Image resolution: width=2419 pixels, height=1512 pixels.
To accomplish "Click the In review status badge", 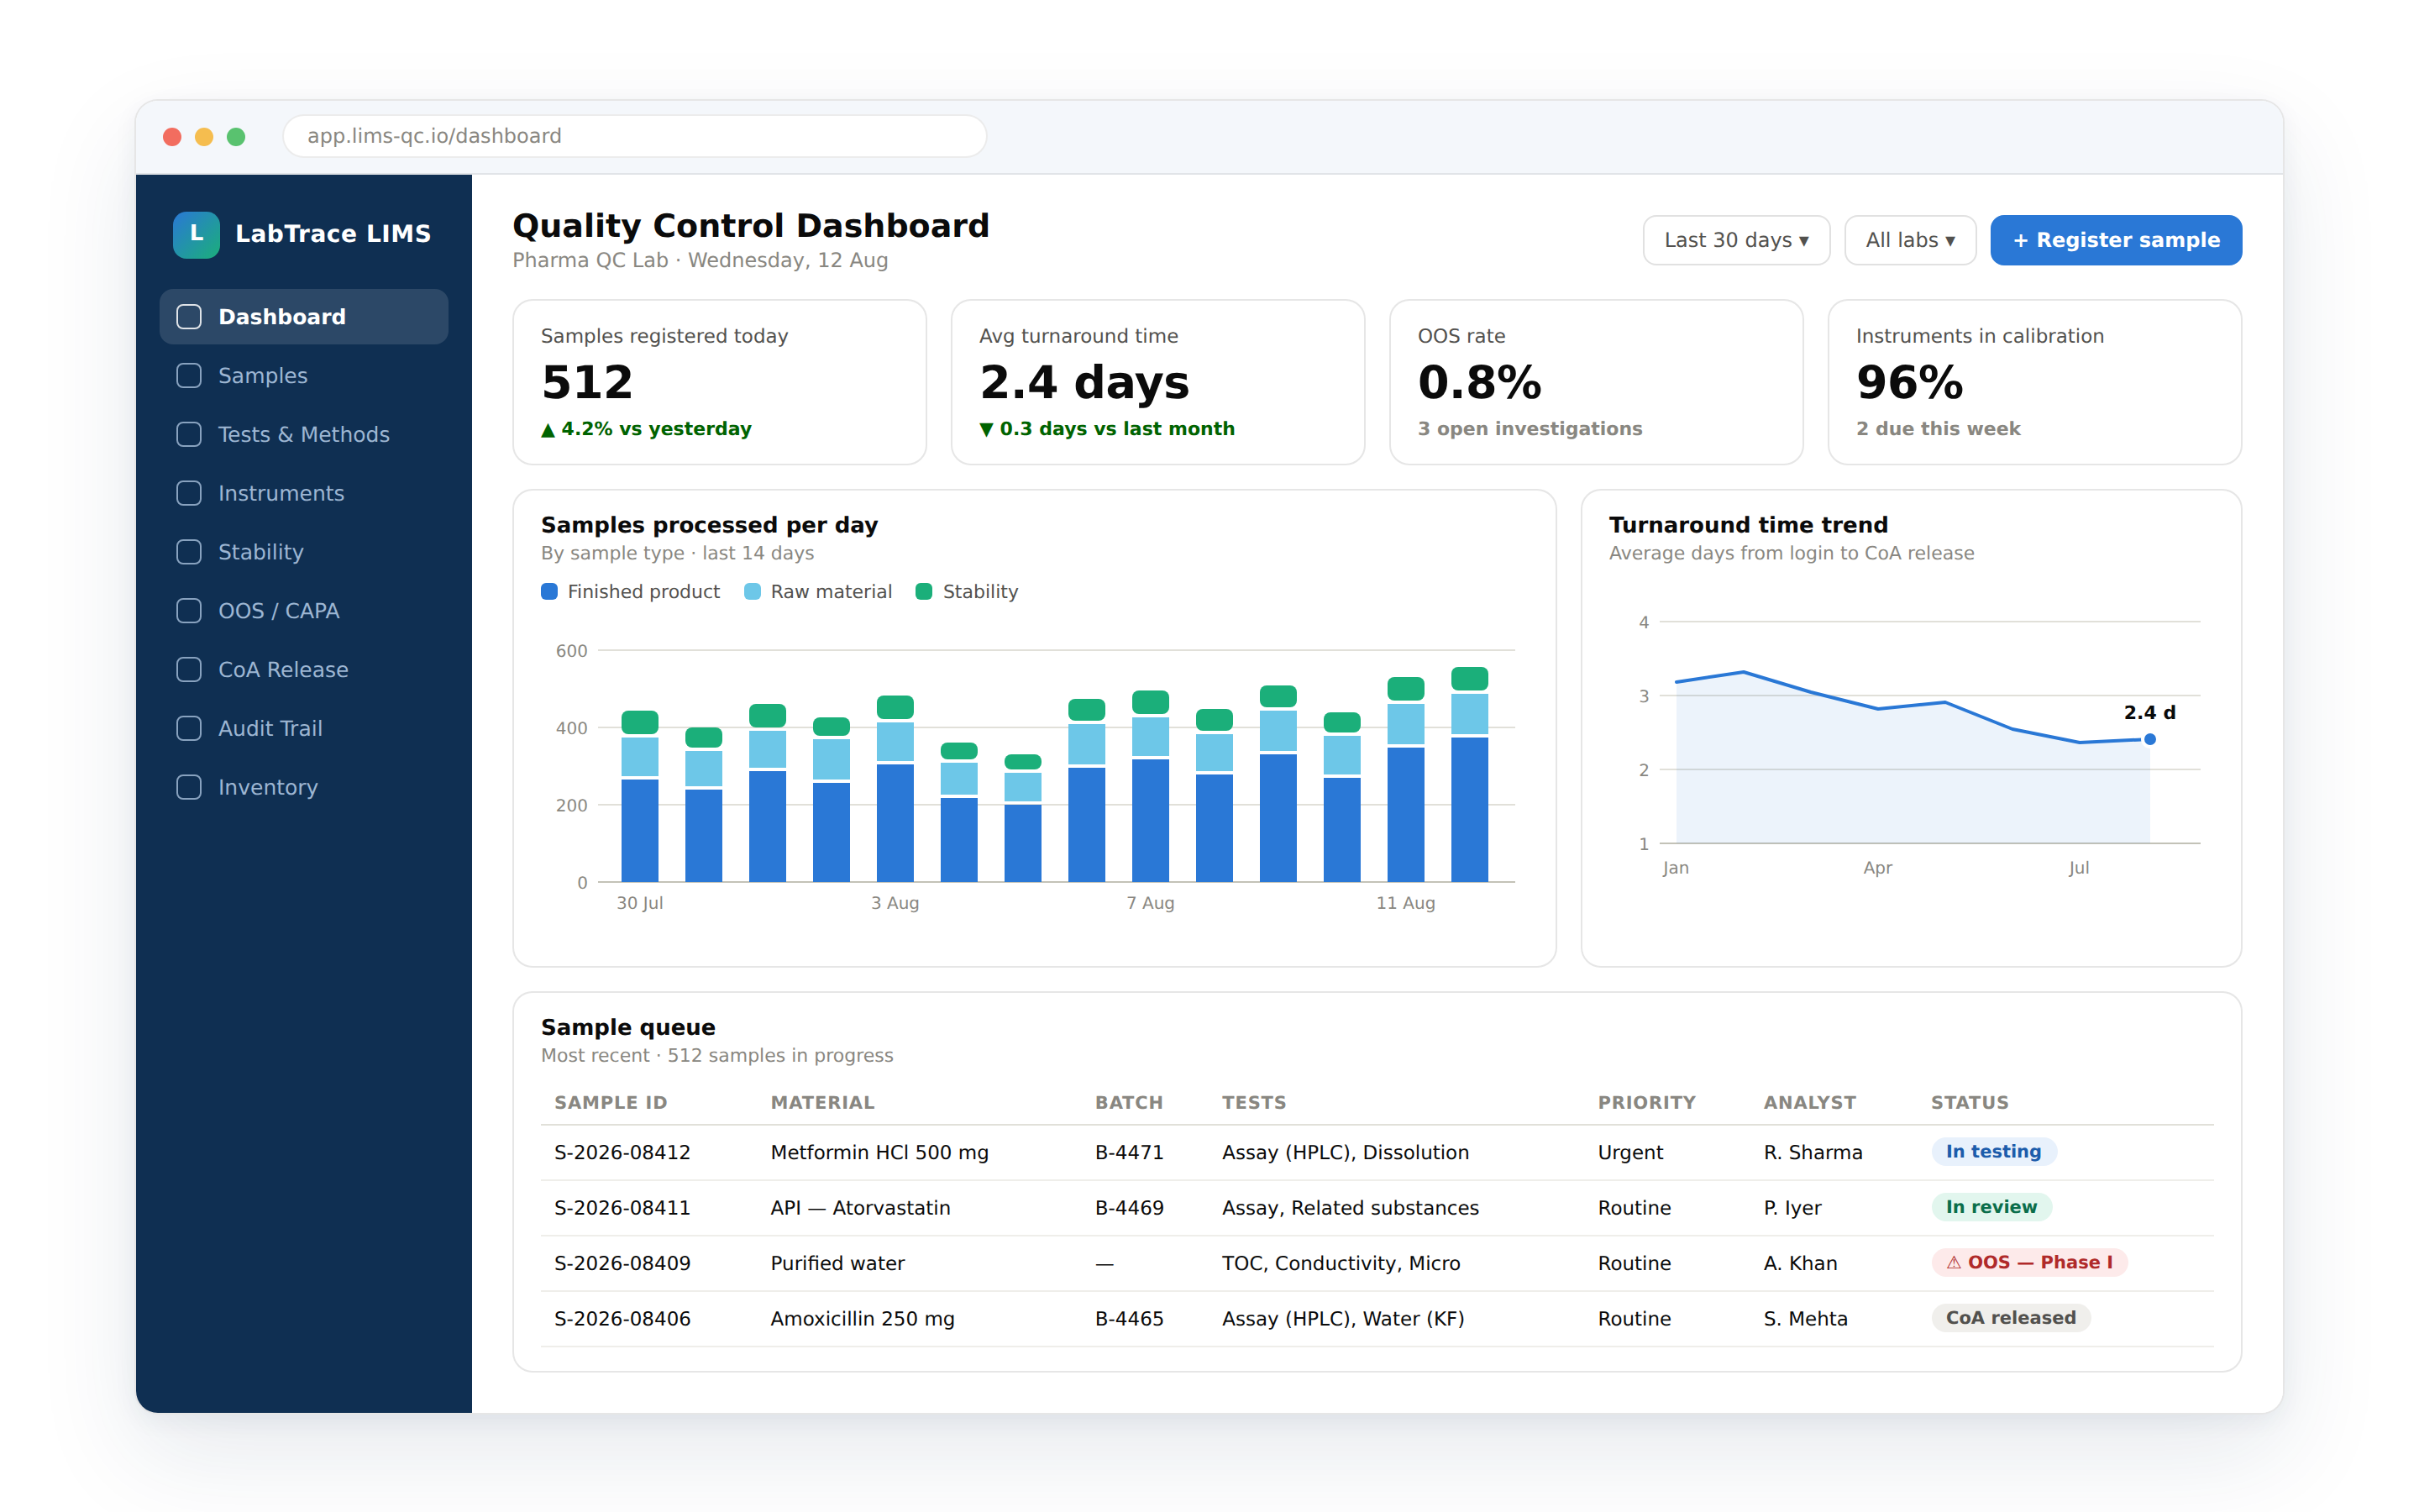I will coord(1991,1207).
